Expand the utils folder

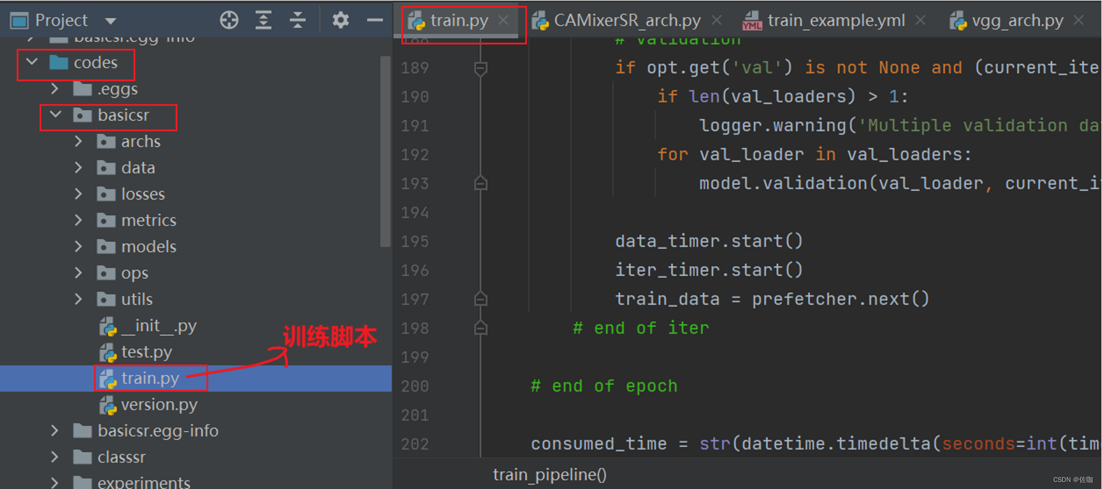[x=78, y=299]
